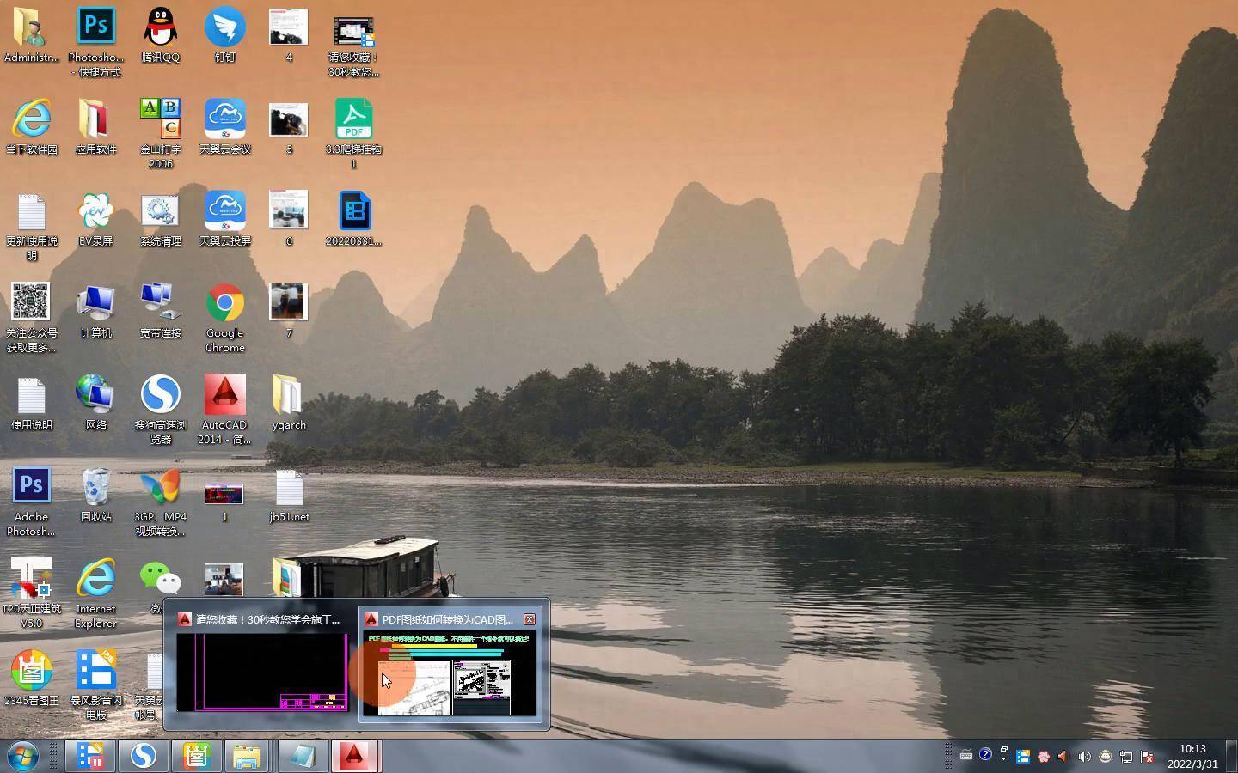The width and height of the screenshot is (1238, 773).
Task: Click the AutoCAD button in the taskbar
Action: pos(354,756)
